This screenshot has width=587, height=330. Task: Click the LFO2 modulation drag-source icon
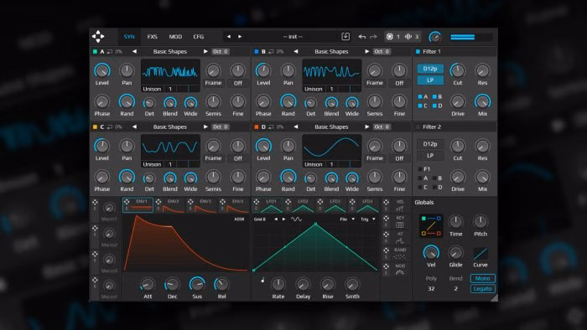click(x=288, y=202)
